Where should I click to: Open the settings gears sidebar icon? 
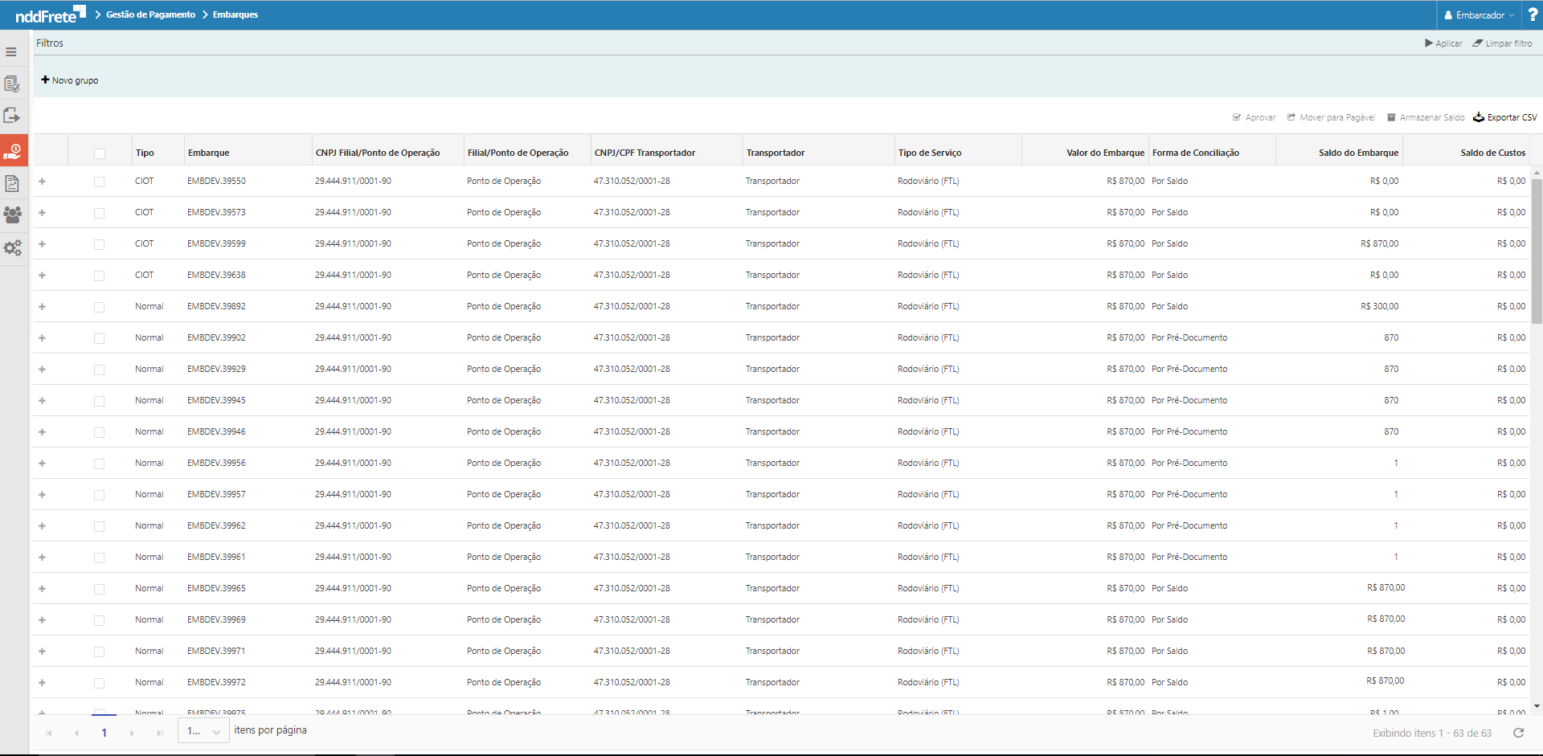12,248
